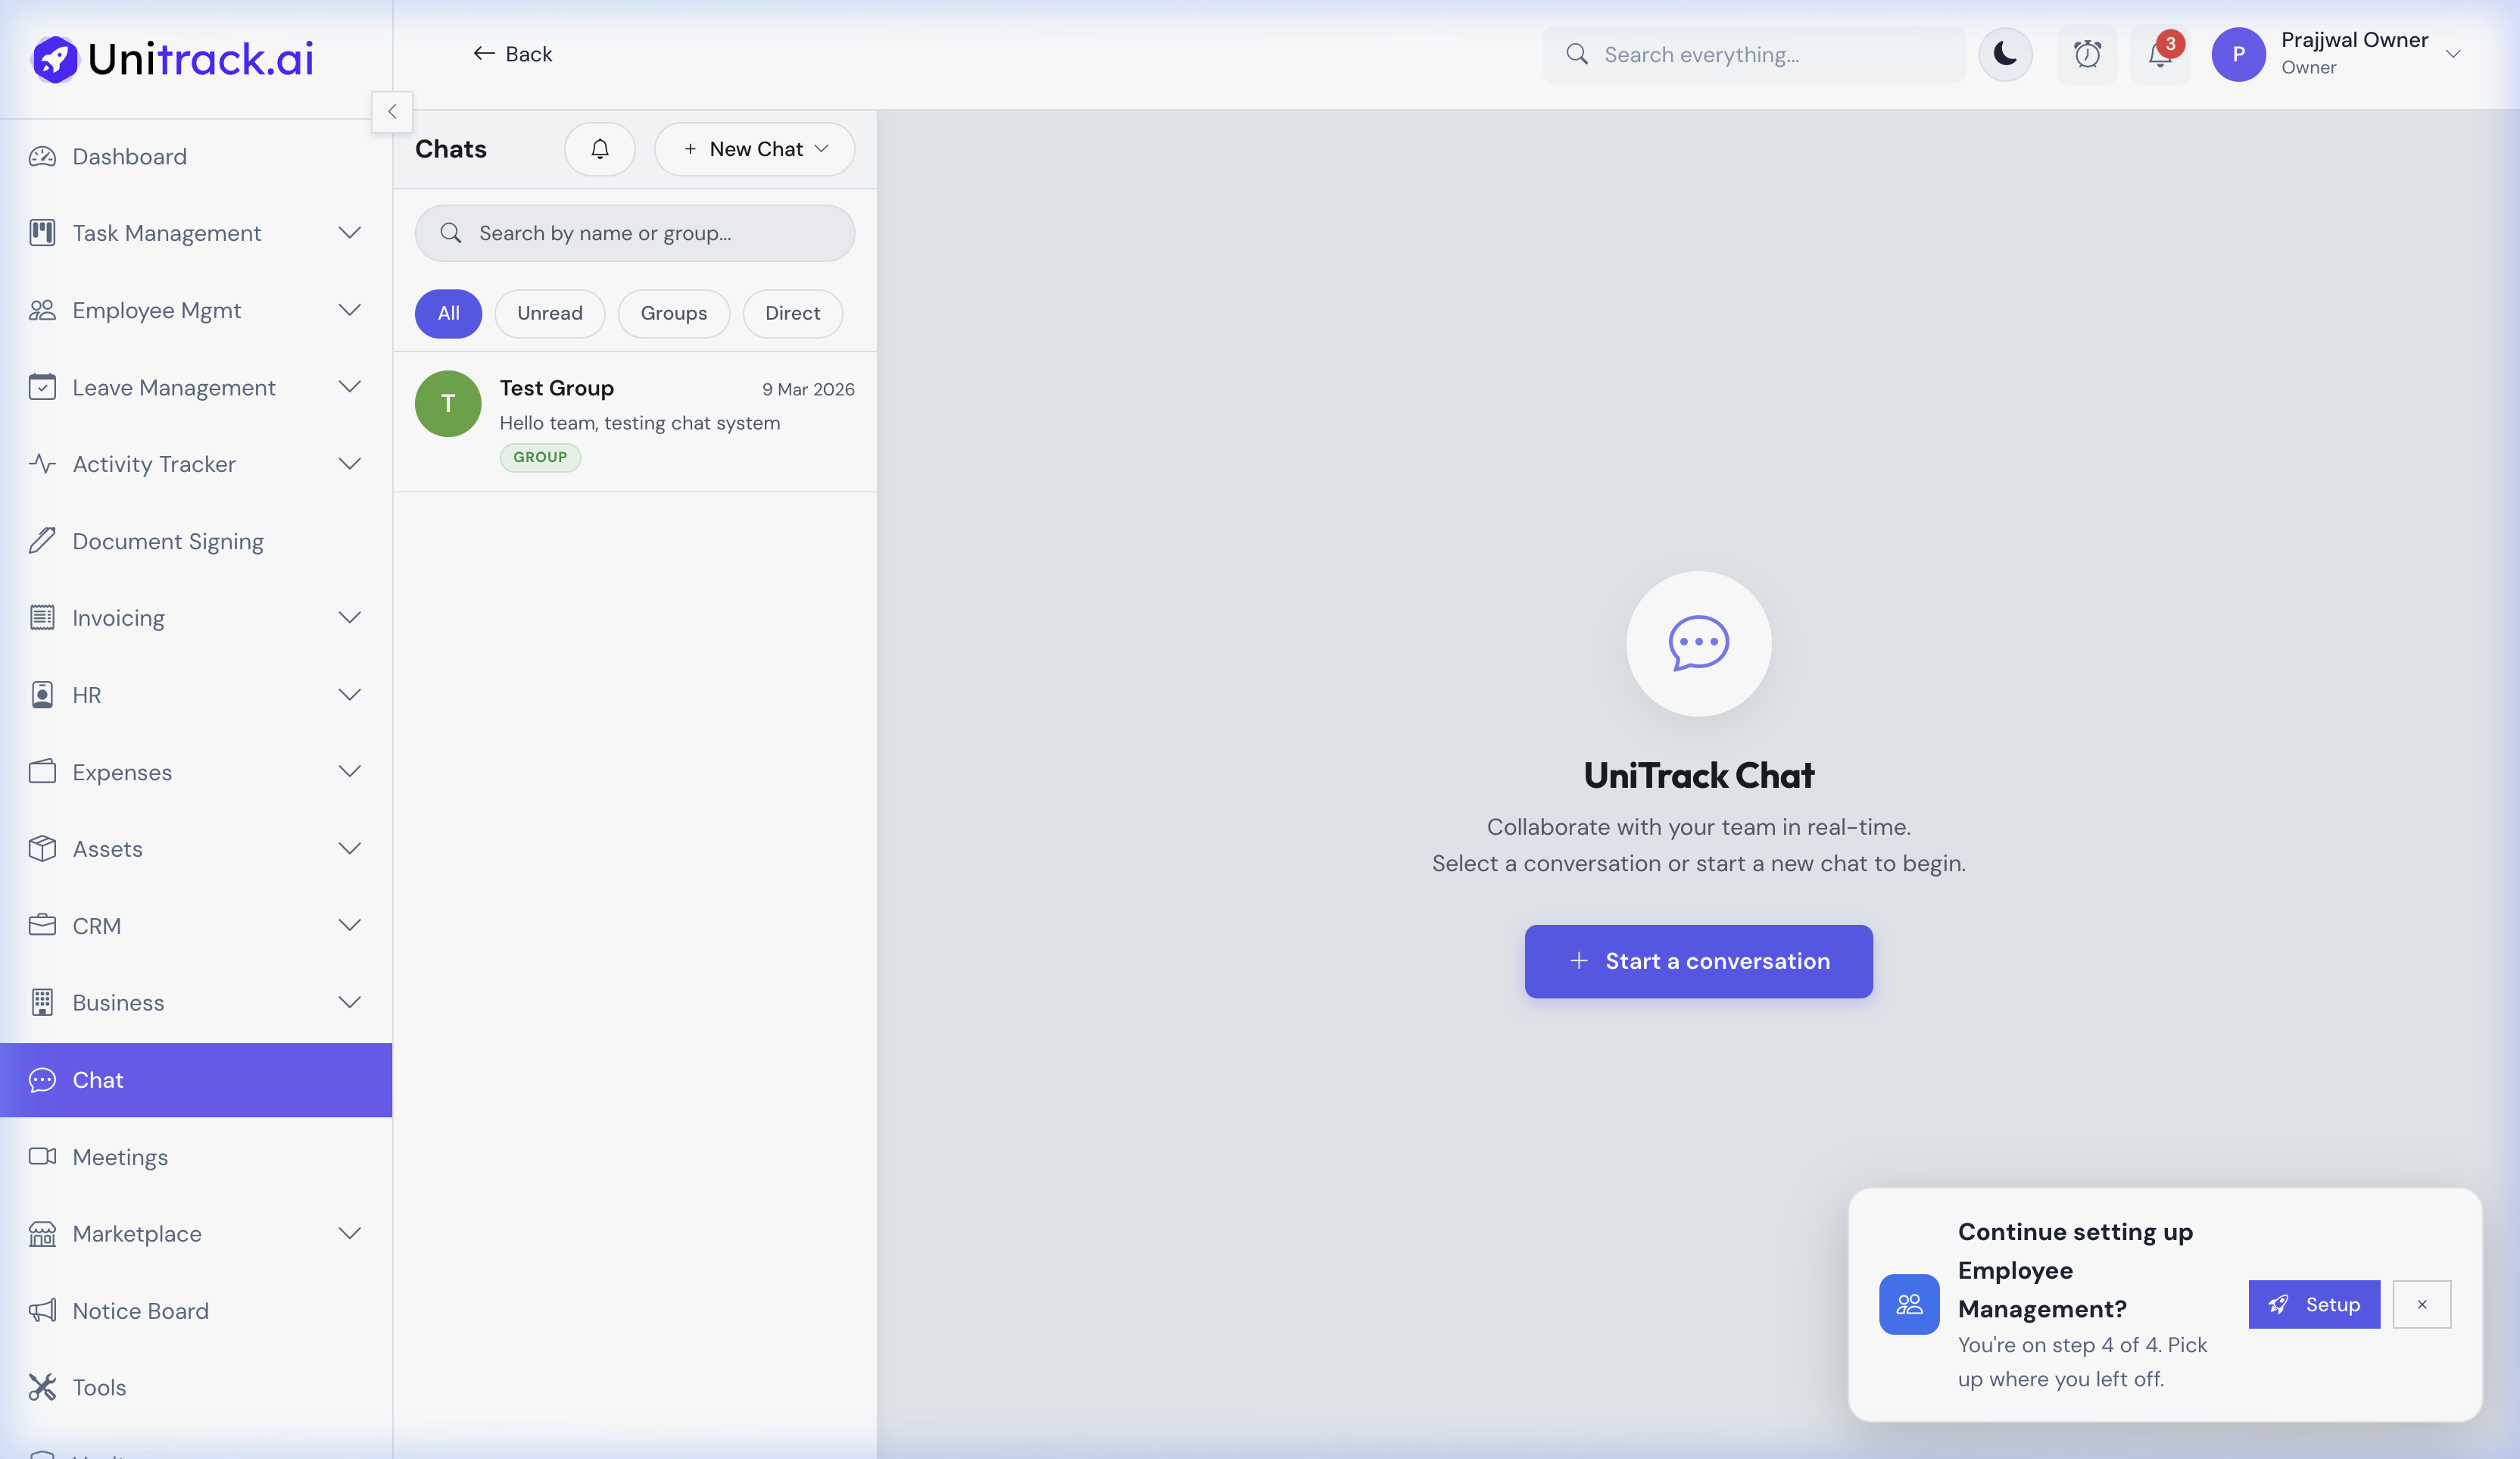The height and width of the screenshot is (1459, 2520).
Task: Open chat notification settings bell
Action: (599, 148)
